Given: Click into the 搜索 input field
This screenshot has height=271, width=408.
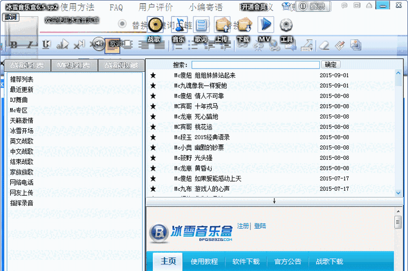Looking at the screenshot, I should (256, 65).
